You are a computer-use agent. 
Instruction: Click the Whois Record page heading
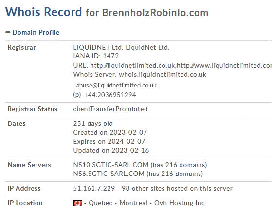(43, 12)
